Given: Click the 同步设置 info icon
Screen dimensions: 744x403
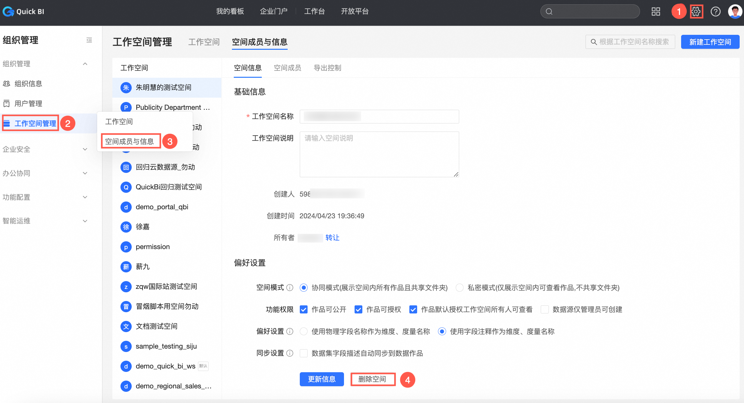Looking at the screenshot, I should click(x=290, y=353).
